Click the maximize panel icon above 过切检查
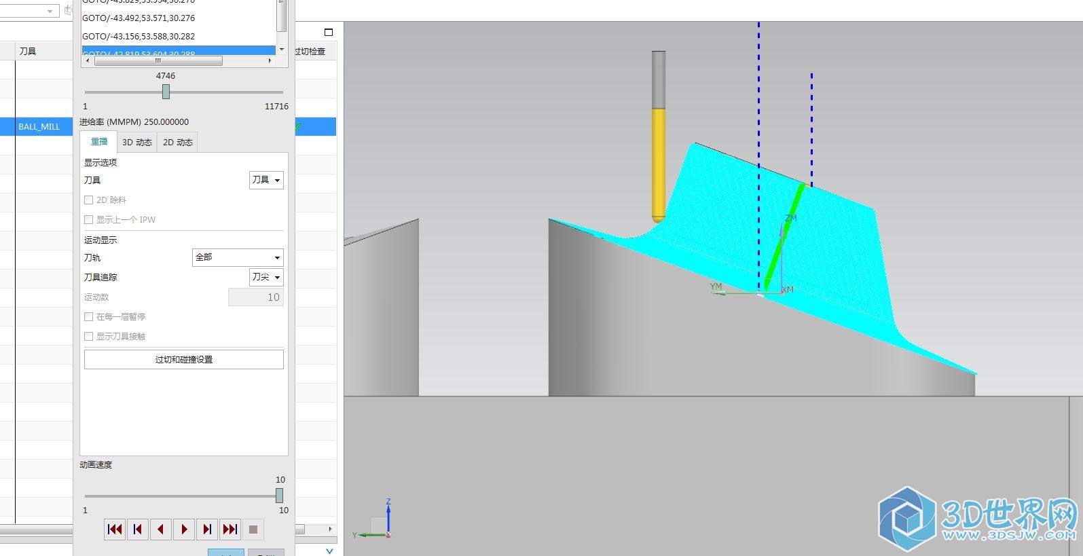1083x556 pixels. (x=329, y=33)
